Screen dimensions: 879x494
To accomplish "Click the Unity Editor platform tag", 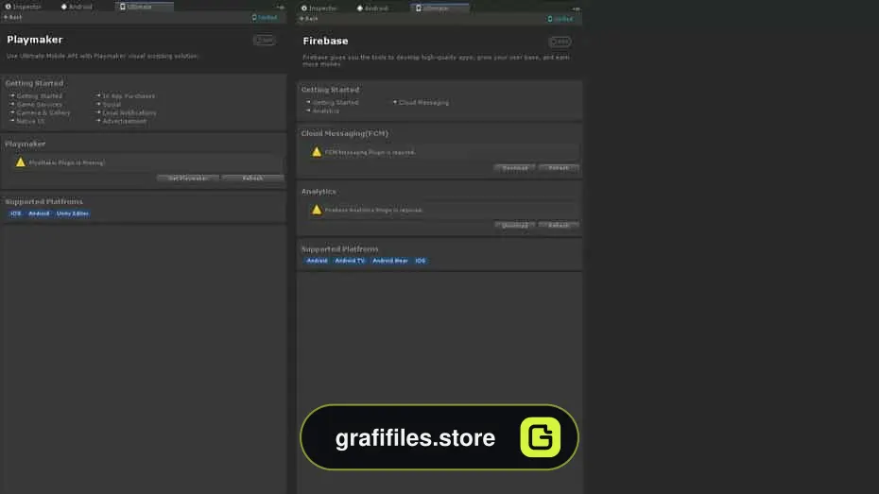I will tap(73, 214).
